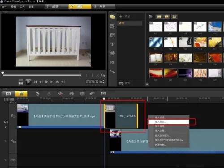Click the Undo arrow in timeline toolbar

pos(38,93)
